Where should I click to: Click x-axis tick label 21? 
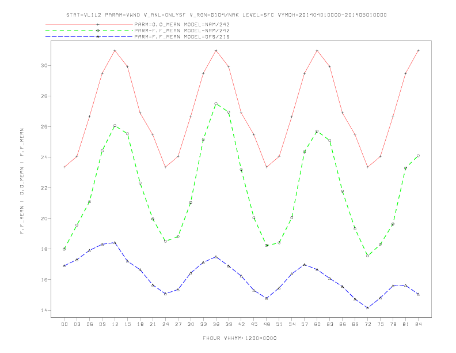153,324
